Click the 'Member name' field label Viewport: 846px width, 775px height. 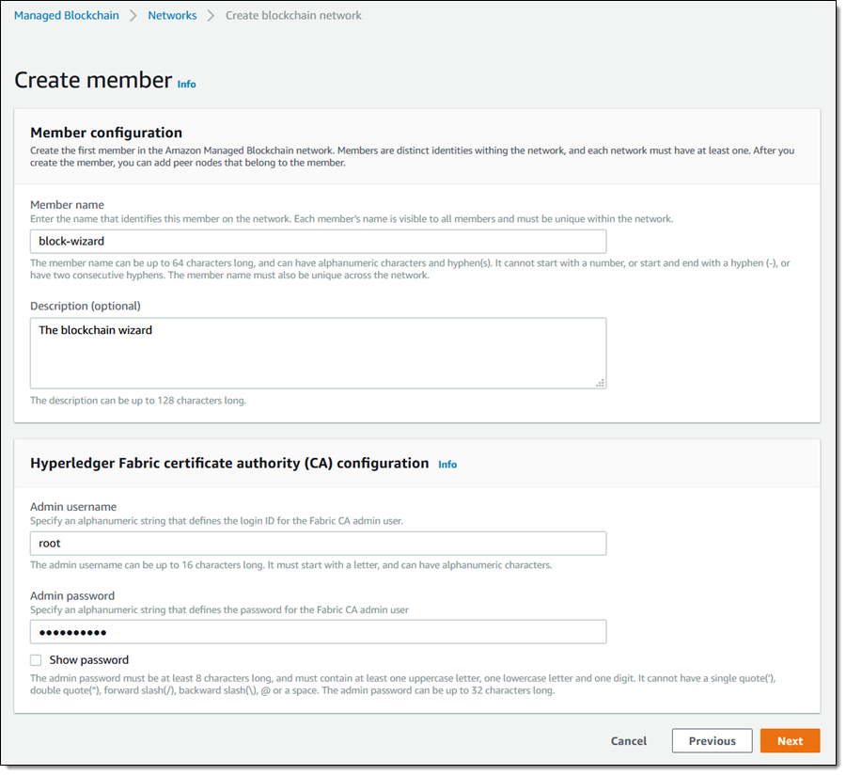click(67, 205)
